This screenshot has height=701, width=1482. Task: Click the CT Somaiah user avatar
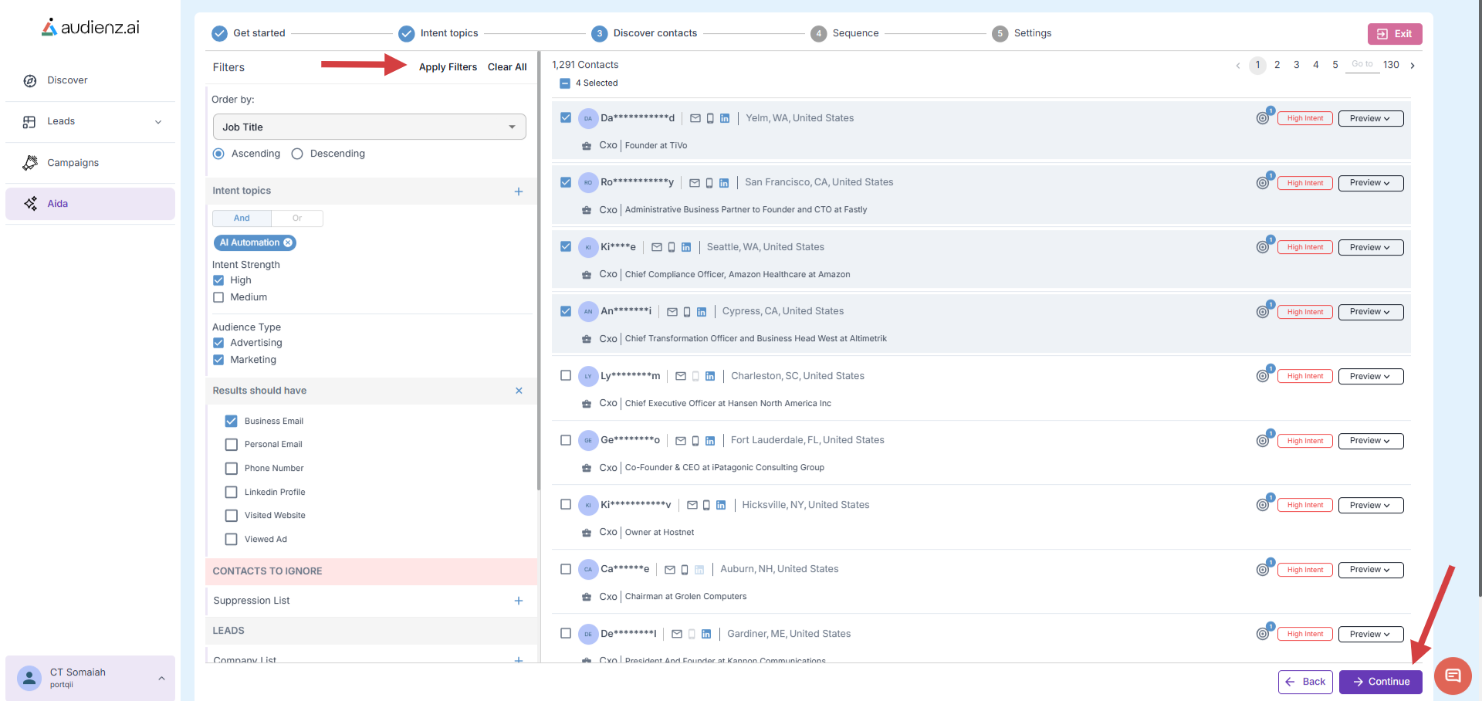tap(29, 678)
